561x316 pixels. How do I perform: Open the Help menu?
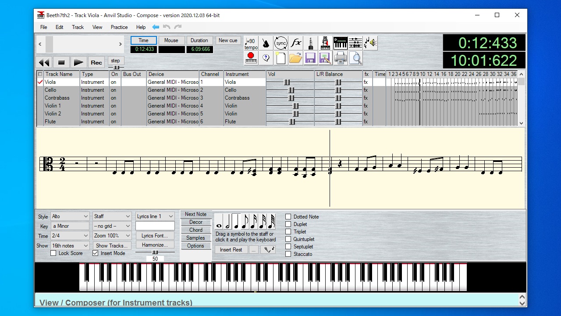(x=141, y=27)
